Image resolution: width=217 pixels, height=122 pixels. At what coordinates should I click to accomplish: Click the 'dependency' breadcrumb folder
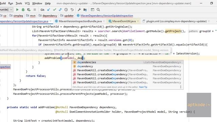coord(50,16)
